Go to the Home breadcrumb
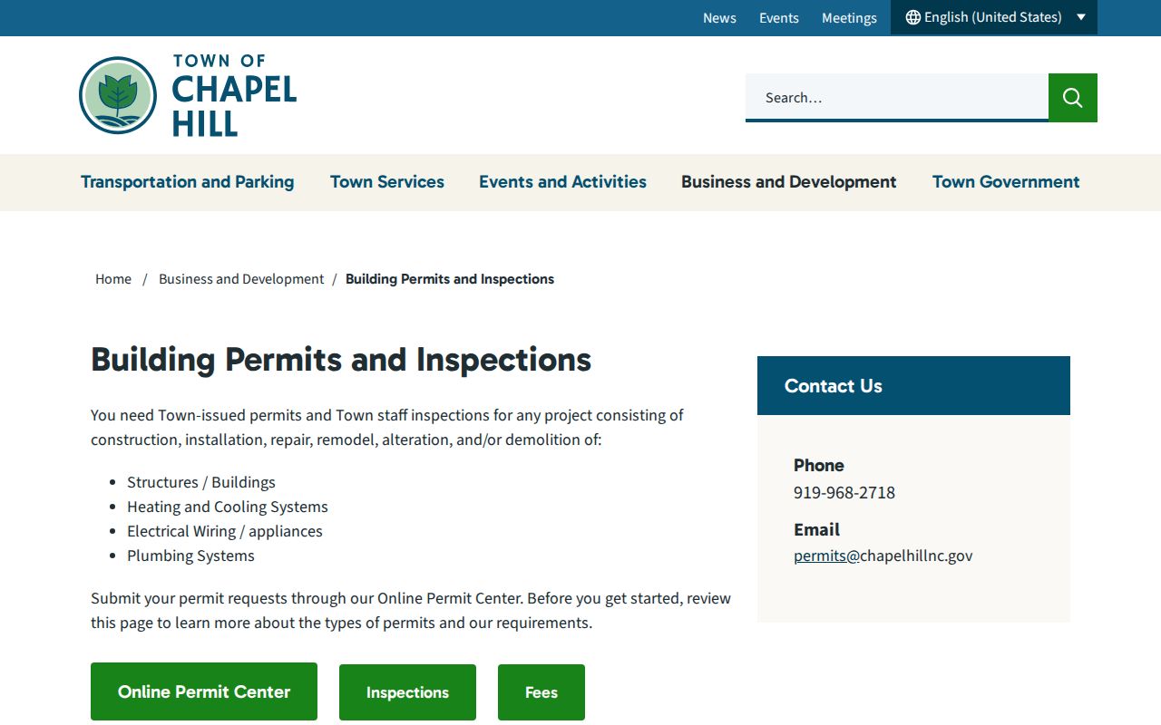 pyautogui.click(x=113, y=279)
